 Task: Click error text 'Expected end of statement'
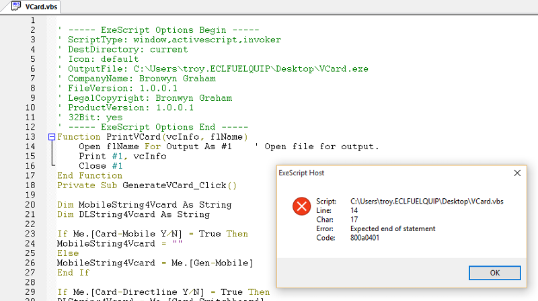[393, 228]
